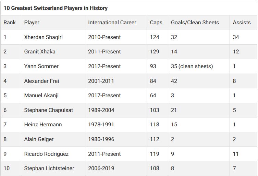Click the Player column header
This screenshot has height=176, width=258.
tap(53, 23)
